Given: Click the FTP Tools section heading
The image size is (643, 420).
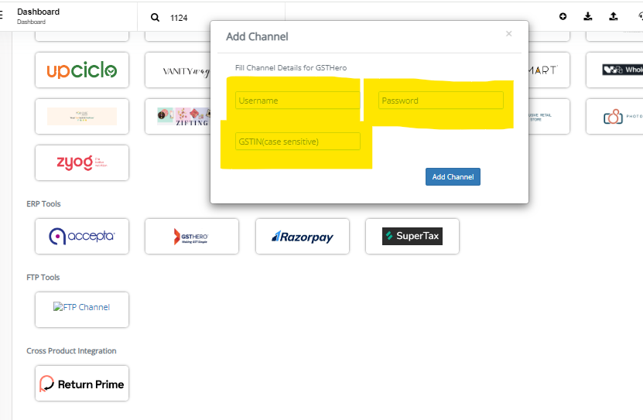Looking at the screenshot, I should (x=43, y=278).
